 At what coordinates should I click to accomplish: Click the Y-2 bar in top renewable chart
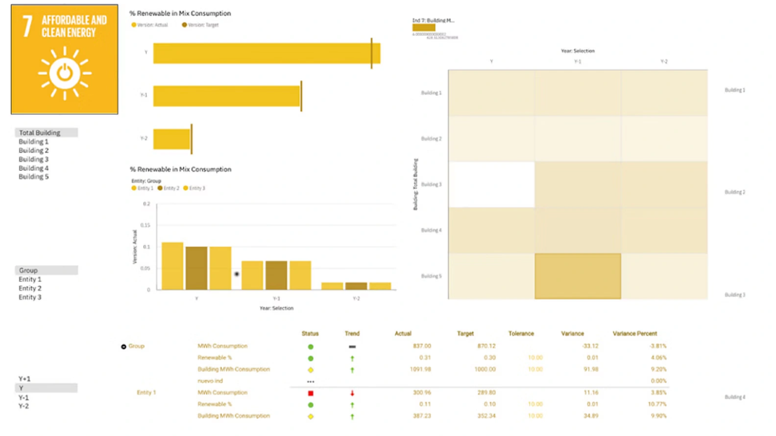pyautogui.click(x=171, y=139)
